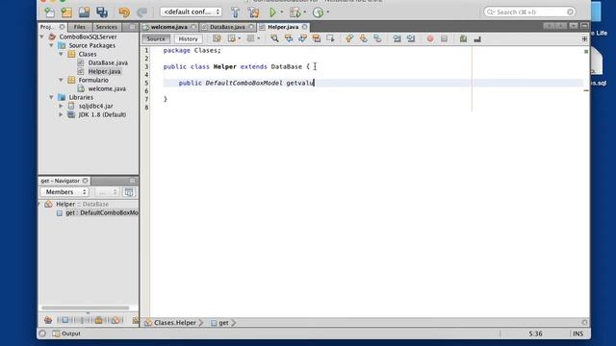Collapse the ComboBoxSQLServer project node
616x346 pixels.
tap(42, 37)
